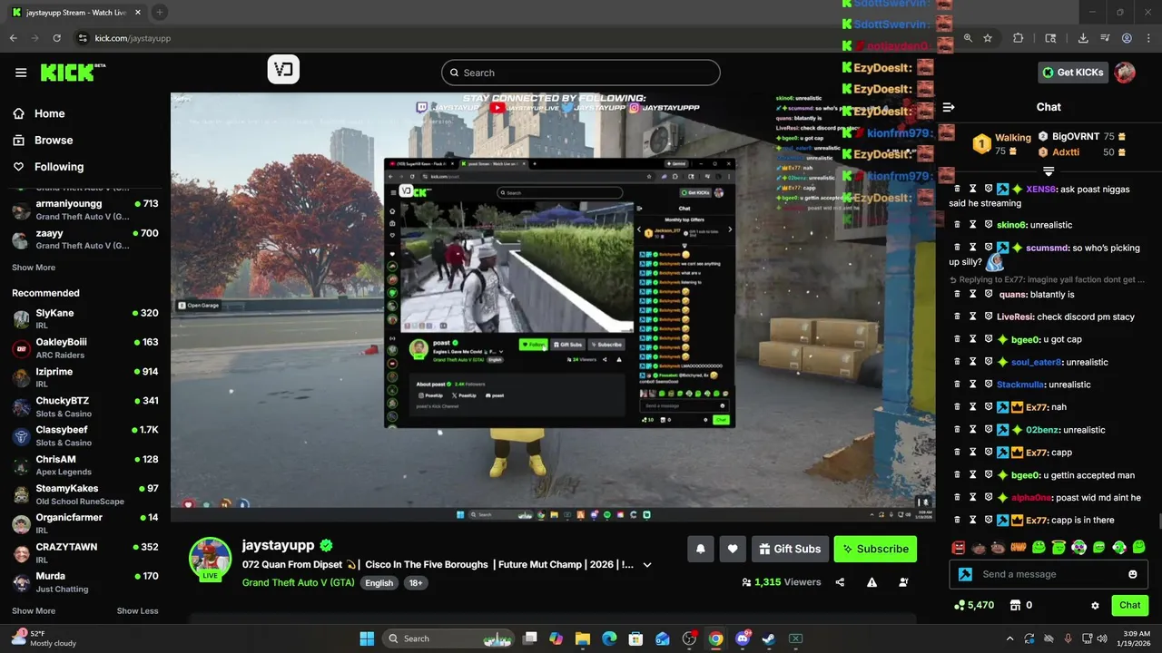Show more followed channels
Screen dimensions: 1162x653
(34, 268)
